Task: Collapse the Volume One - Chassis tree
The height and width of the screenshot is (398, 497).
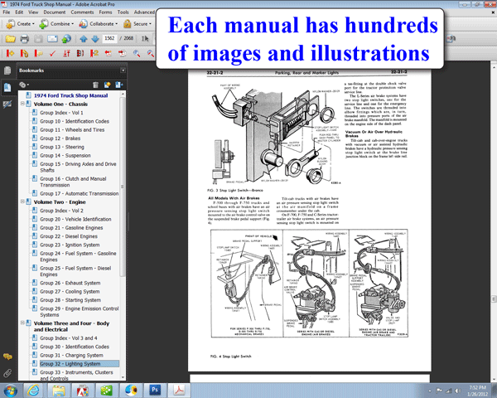Action: pyautogui.click(x=22, y=104)
